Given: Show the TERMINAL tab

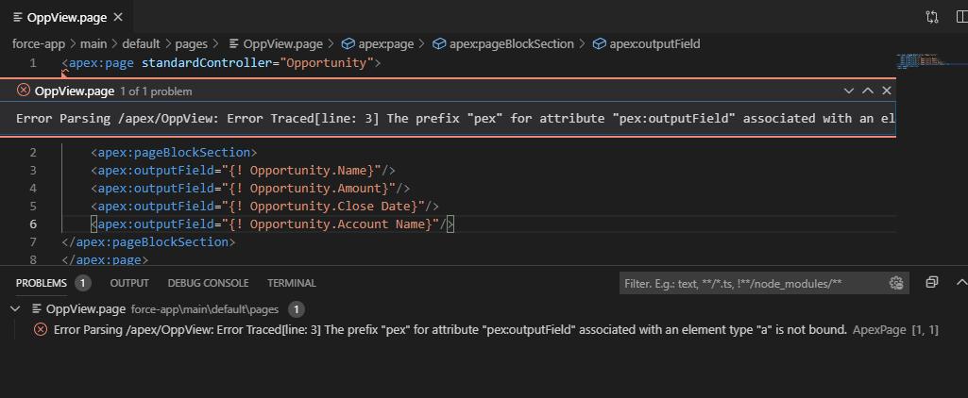Looking at the screenshot, I should tap(291, 283).
